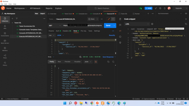
Task: Open the Environments sidebar panel
Action: (x=5, y=34)
